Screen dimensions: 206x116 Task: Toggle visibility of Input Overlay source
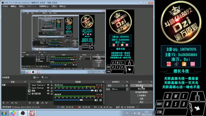pos(48,88)
